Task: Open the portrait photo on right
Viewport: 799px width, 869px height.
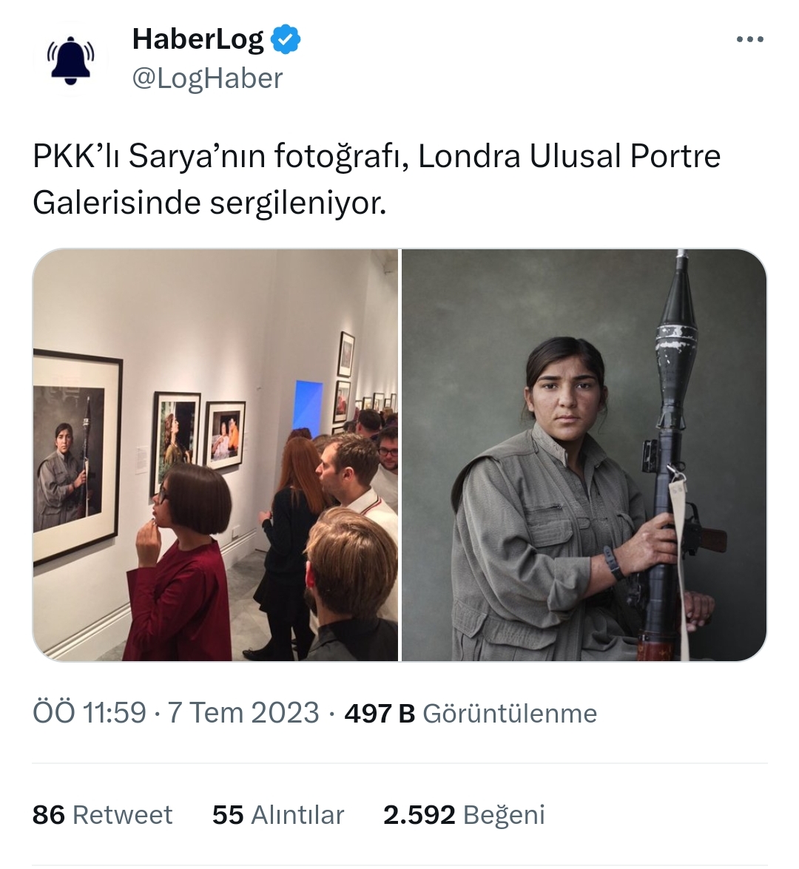Action: [584, 455]
